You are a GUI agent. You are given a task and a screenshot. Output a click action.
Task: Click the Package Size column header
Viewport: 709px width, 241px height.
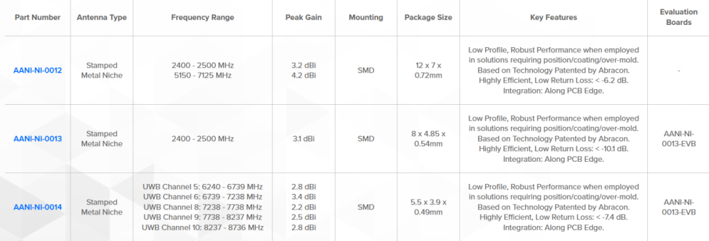click(428, 18)
